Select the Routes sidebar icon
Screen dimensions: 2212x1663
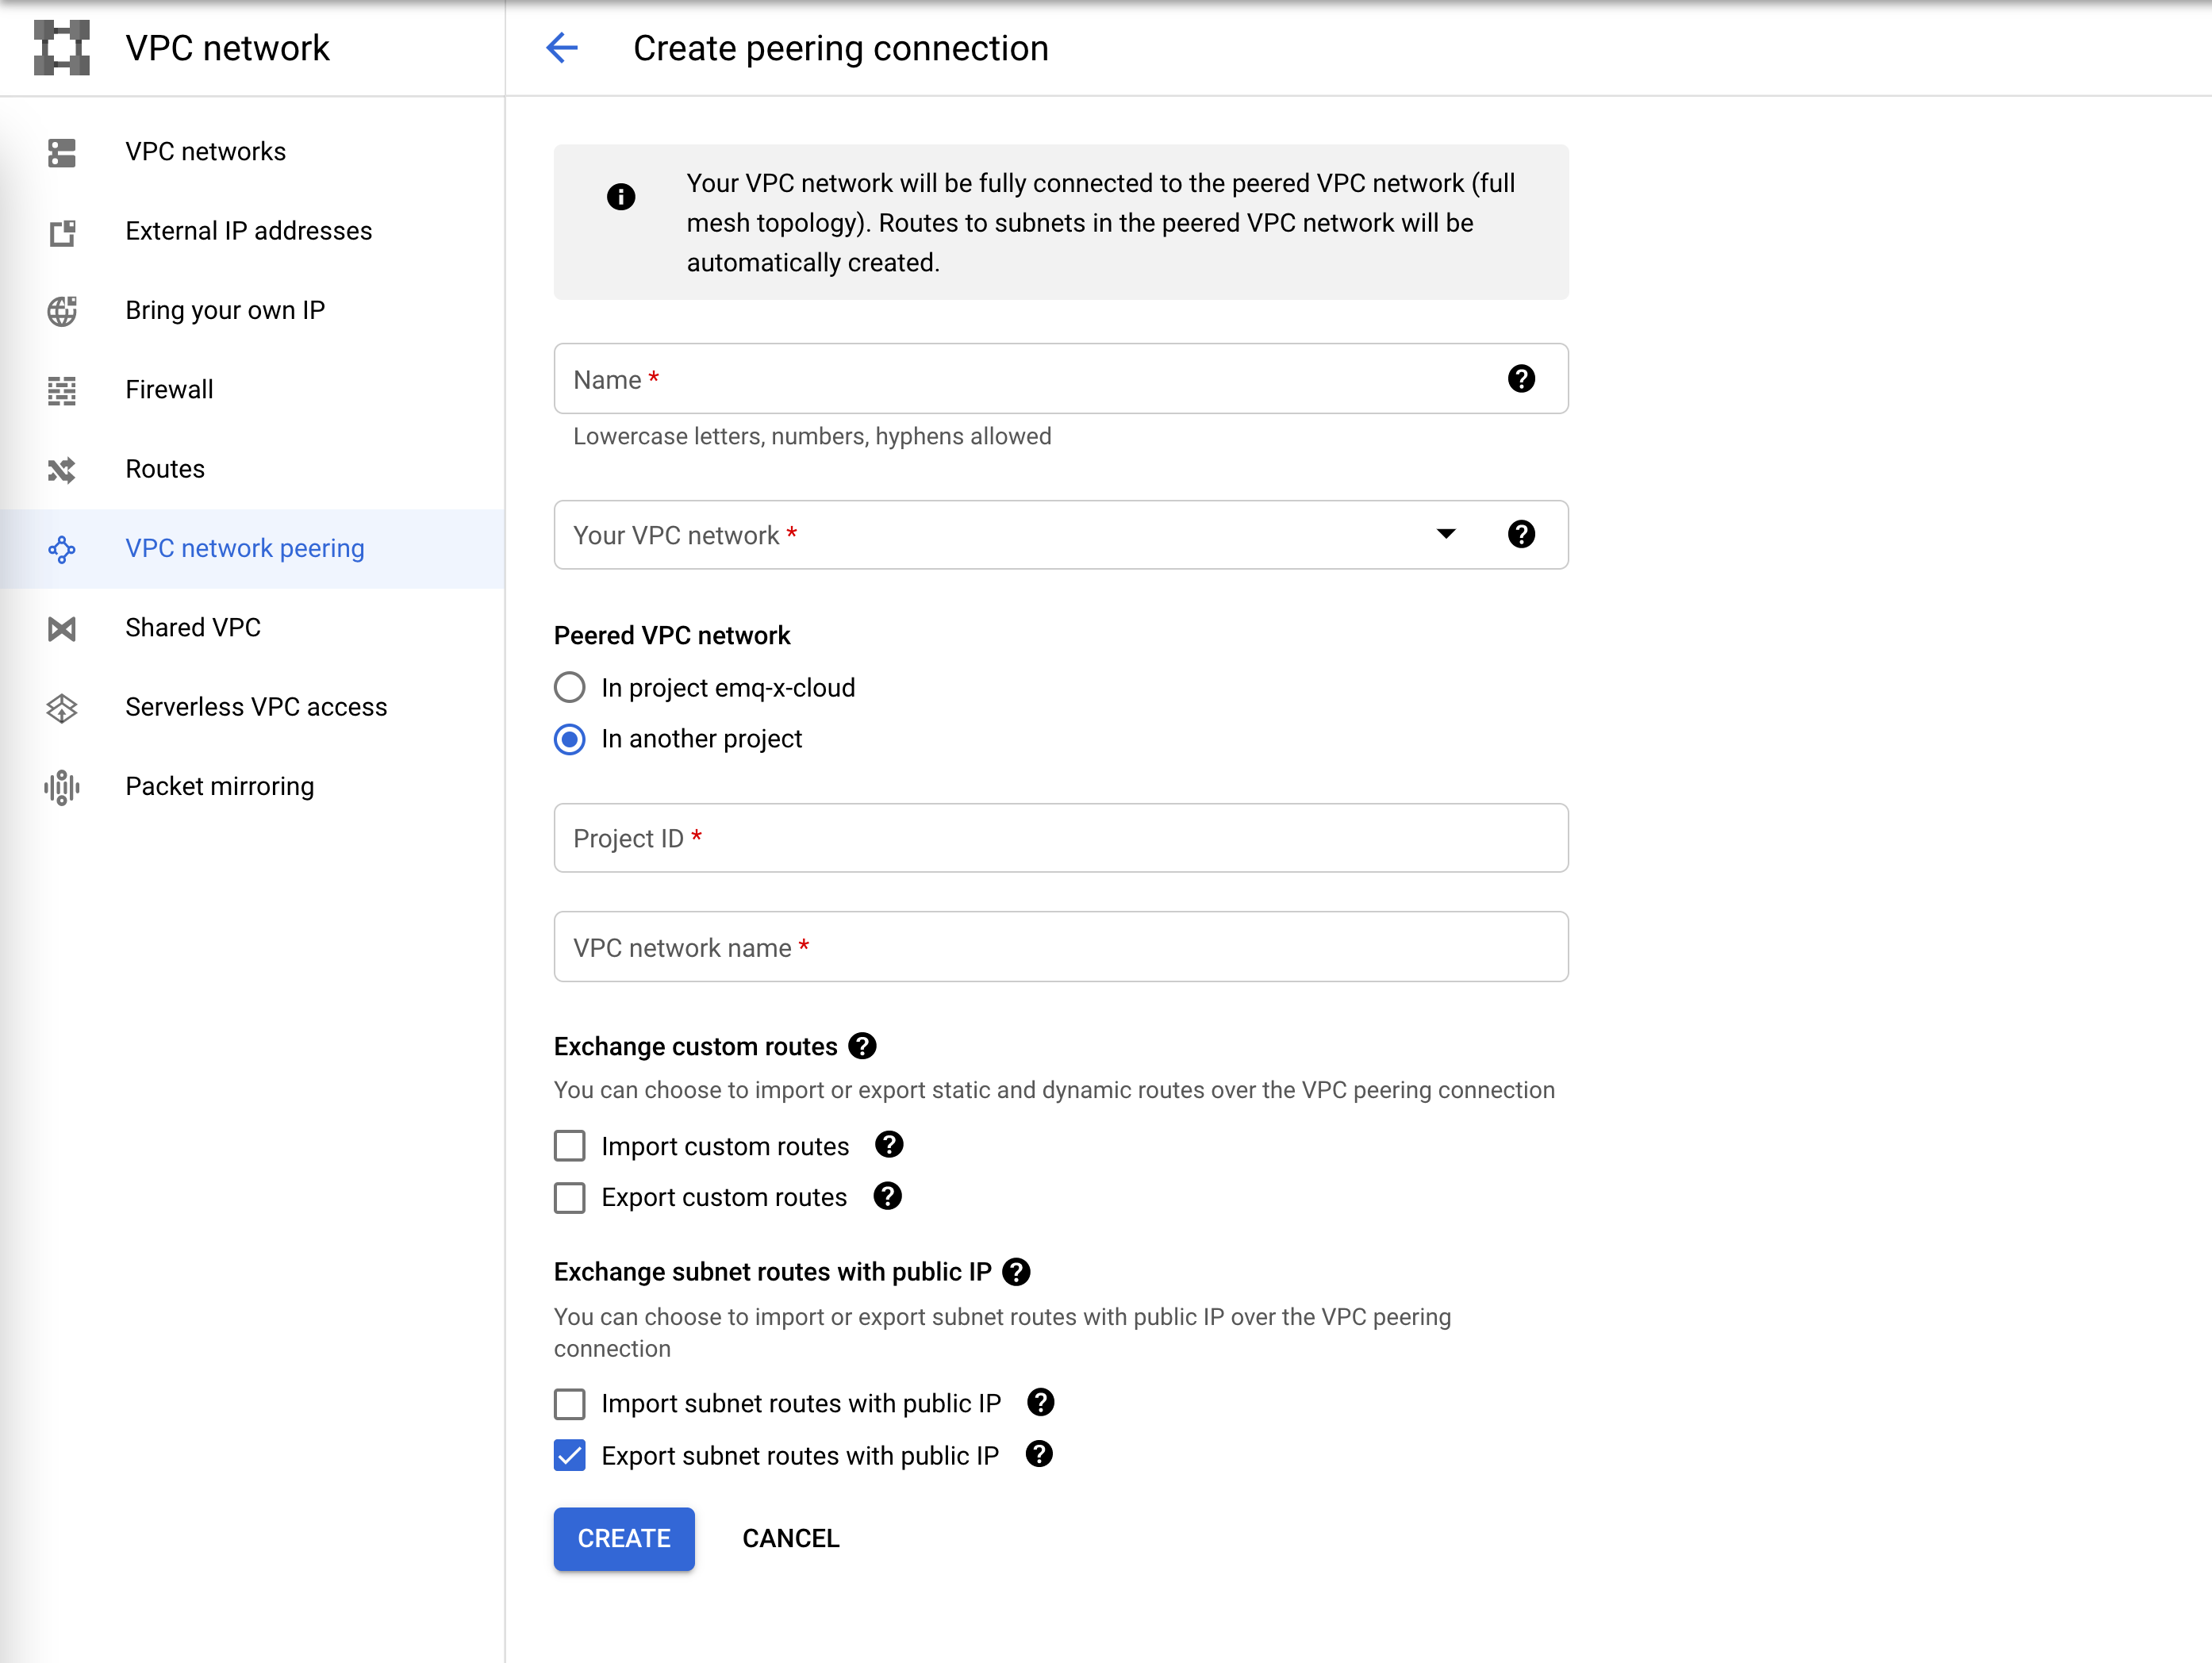pyautogui.click(x=61, y=470)
